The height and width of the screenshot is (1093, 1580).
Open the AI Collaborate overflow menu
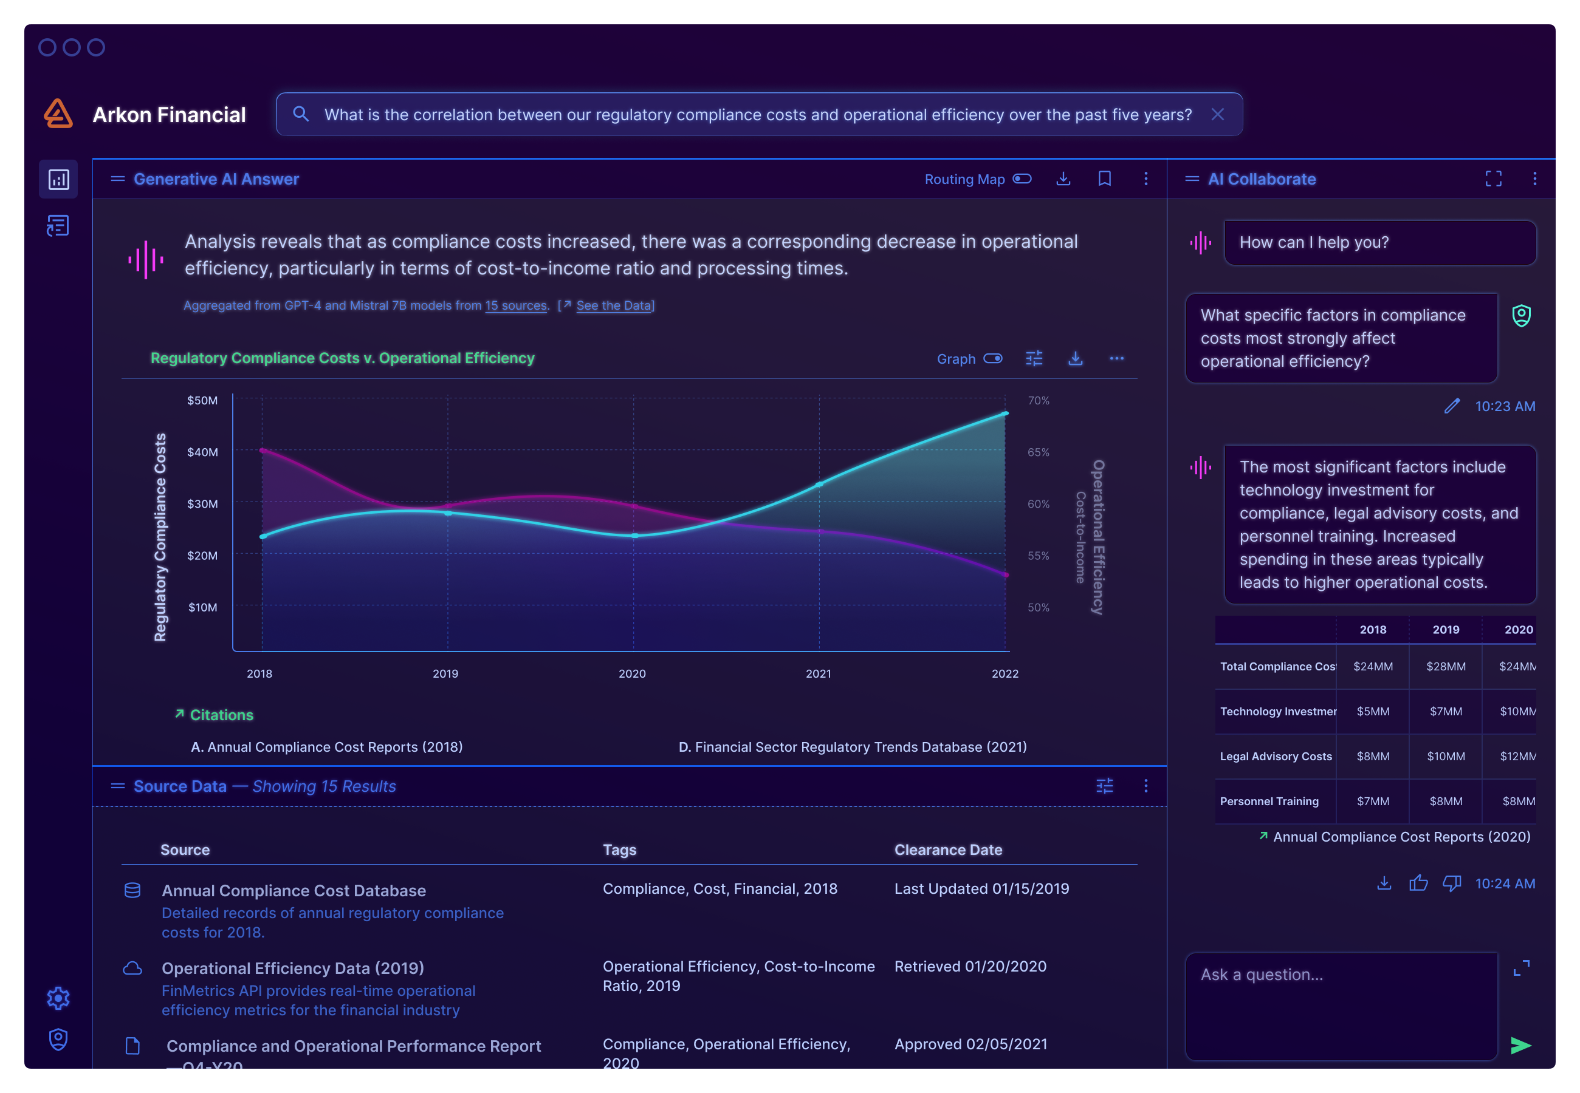coord(1535,179)
